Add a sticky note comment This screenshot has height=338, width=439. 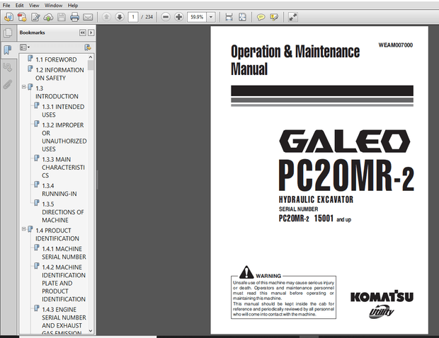click(x=261, y=18)
